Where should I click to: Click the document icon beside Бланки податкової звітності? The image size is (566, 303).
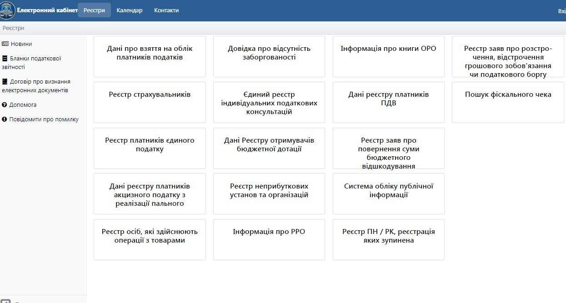coord(5,59)
